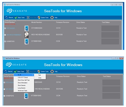The width and height of the screenshot is (126, 107).
Task: Click the Rescan arrow icon in the upper window
Action: (x=6, y=17)
